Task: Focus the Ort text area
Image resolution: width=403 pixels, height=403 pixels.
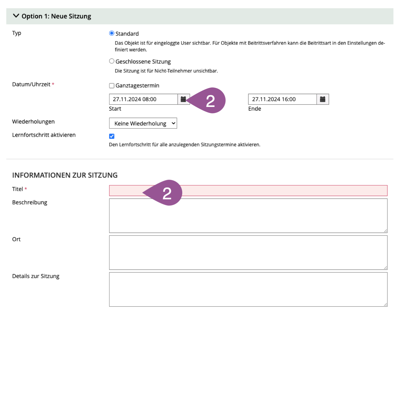Action: [248, 253]
